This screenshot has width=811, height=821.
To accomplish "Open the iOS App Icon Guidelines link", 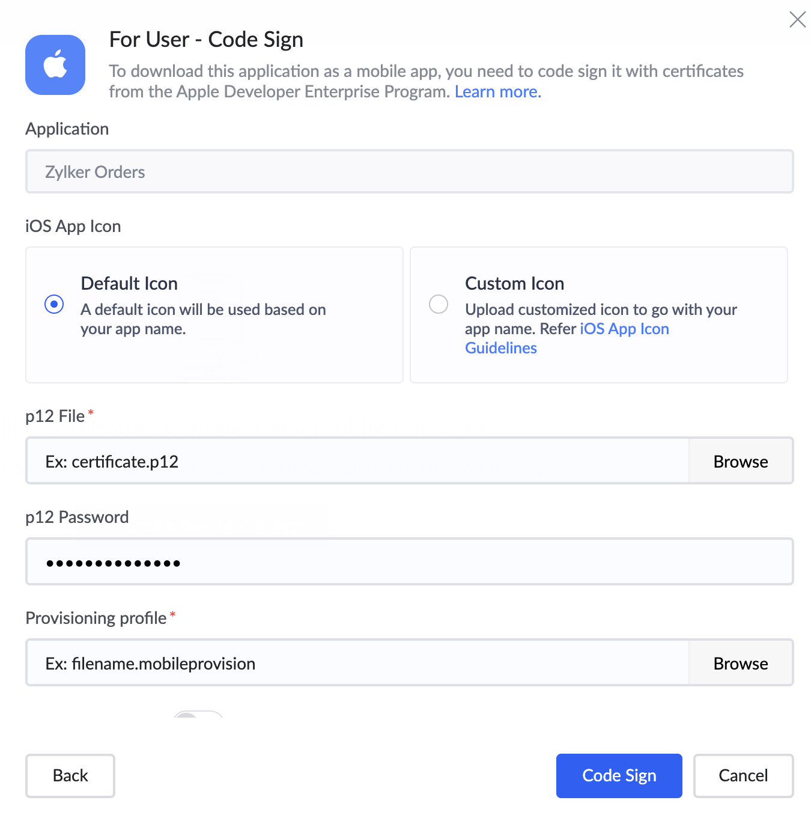I will (x=624, y=329).
